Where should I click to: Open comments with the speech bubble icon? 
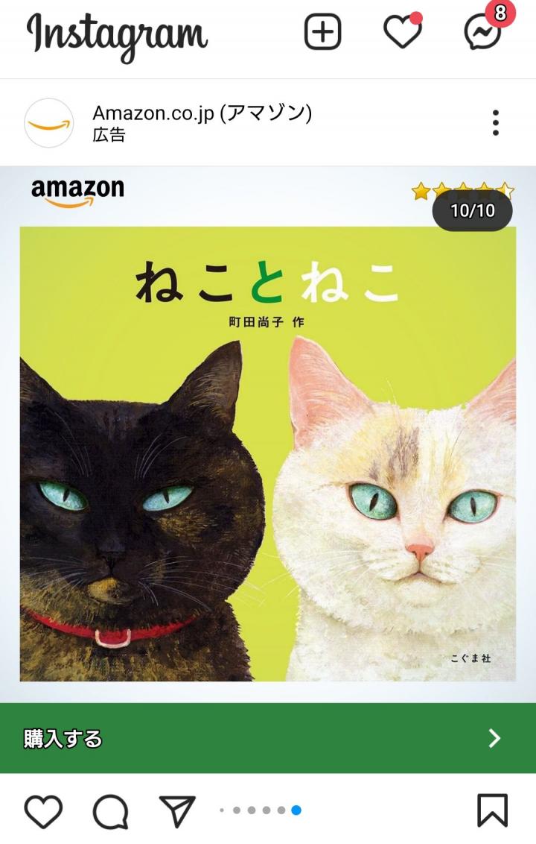point(111,811)
